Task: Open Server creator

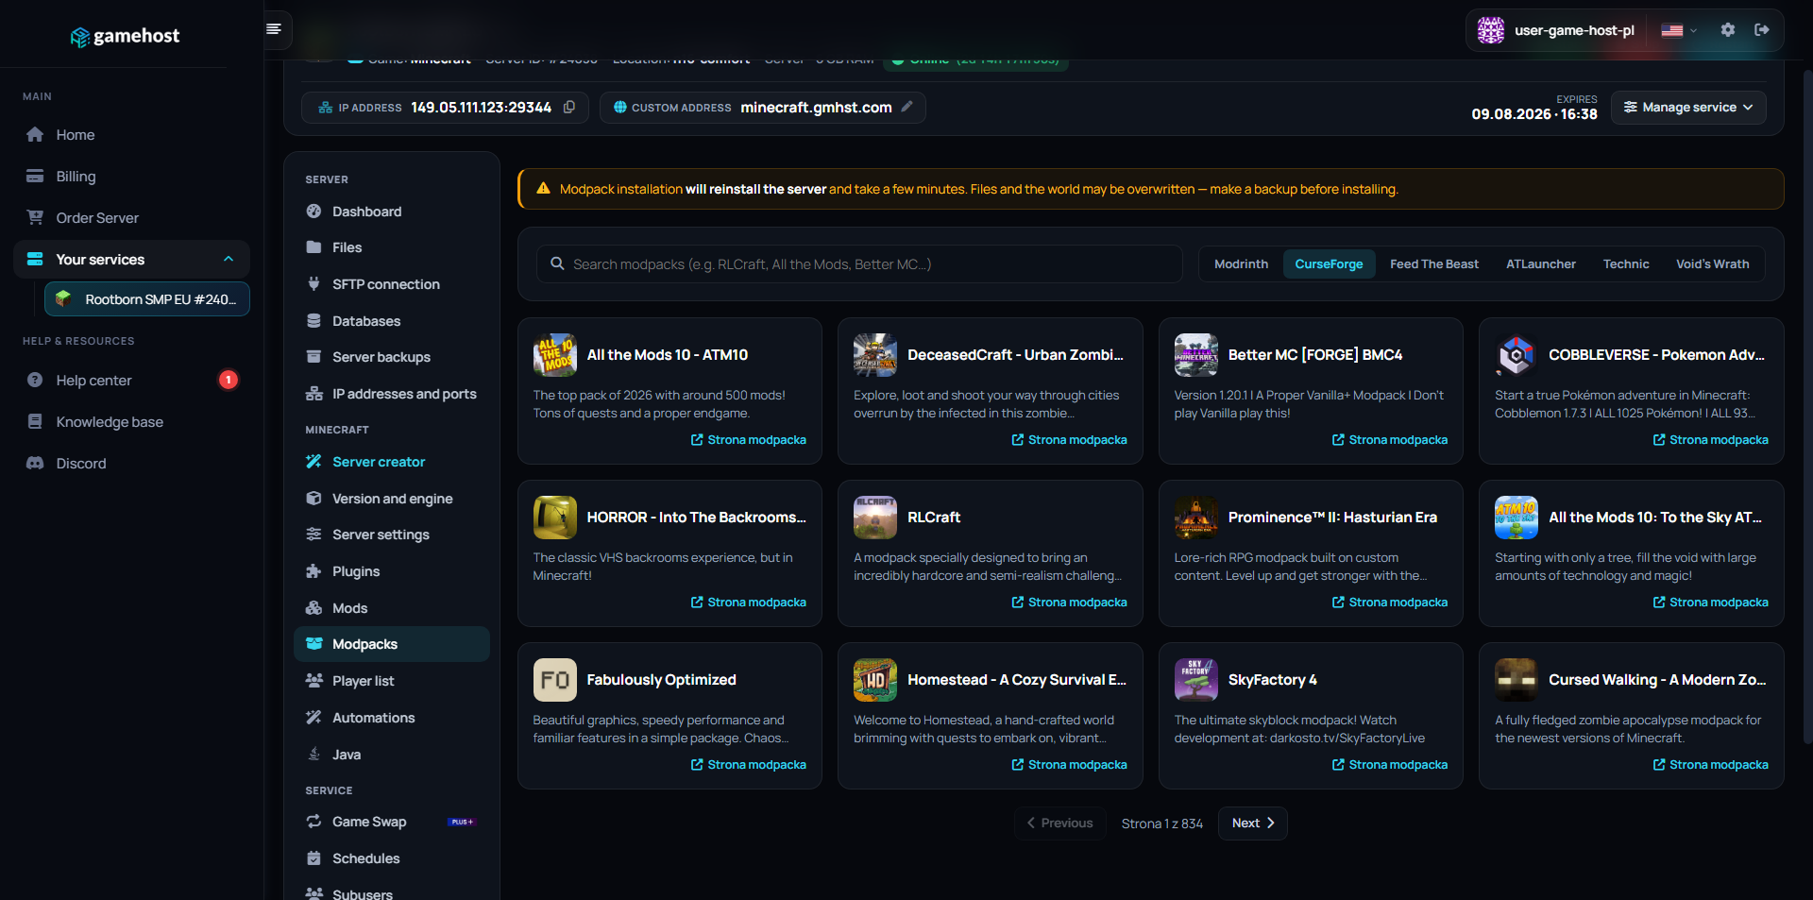Action: tap(392, 462)
